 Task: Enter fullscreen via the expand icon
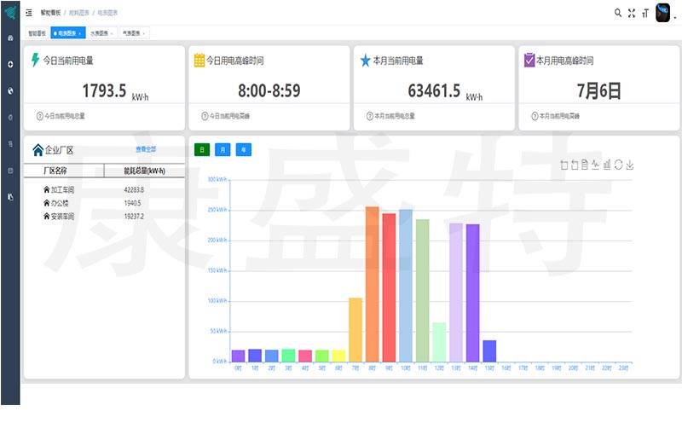[x=632, y=13]
